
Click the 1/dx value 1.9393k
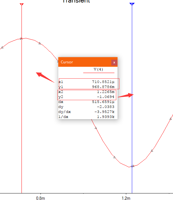pyautogui.click(x=106, y=117)
